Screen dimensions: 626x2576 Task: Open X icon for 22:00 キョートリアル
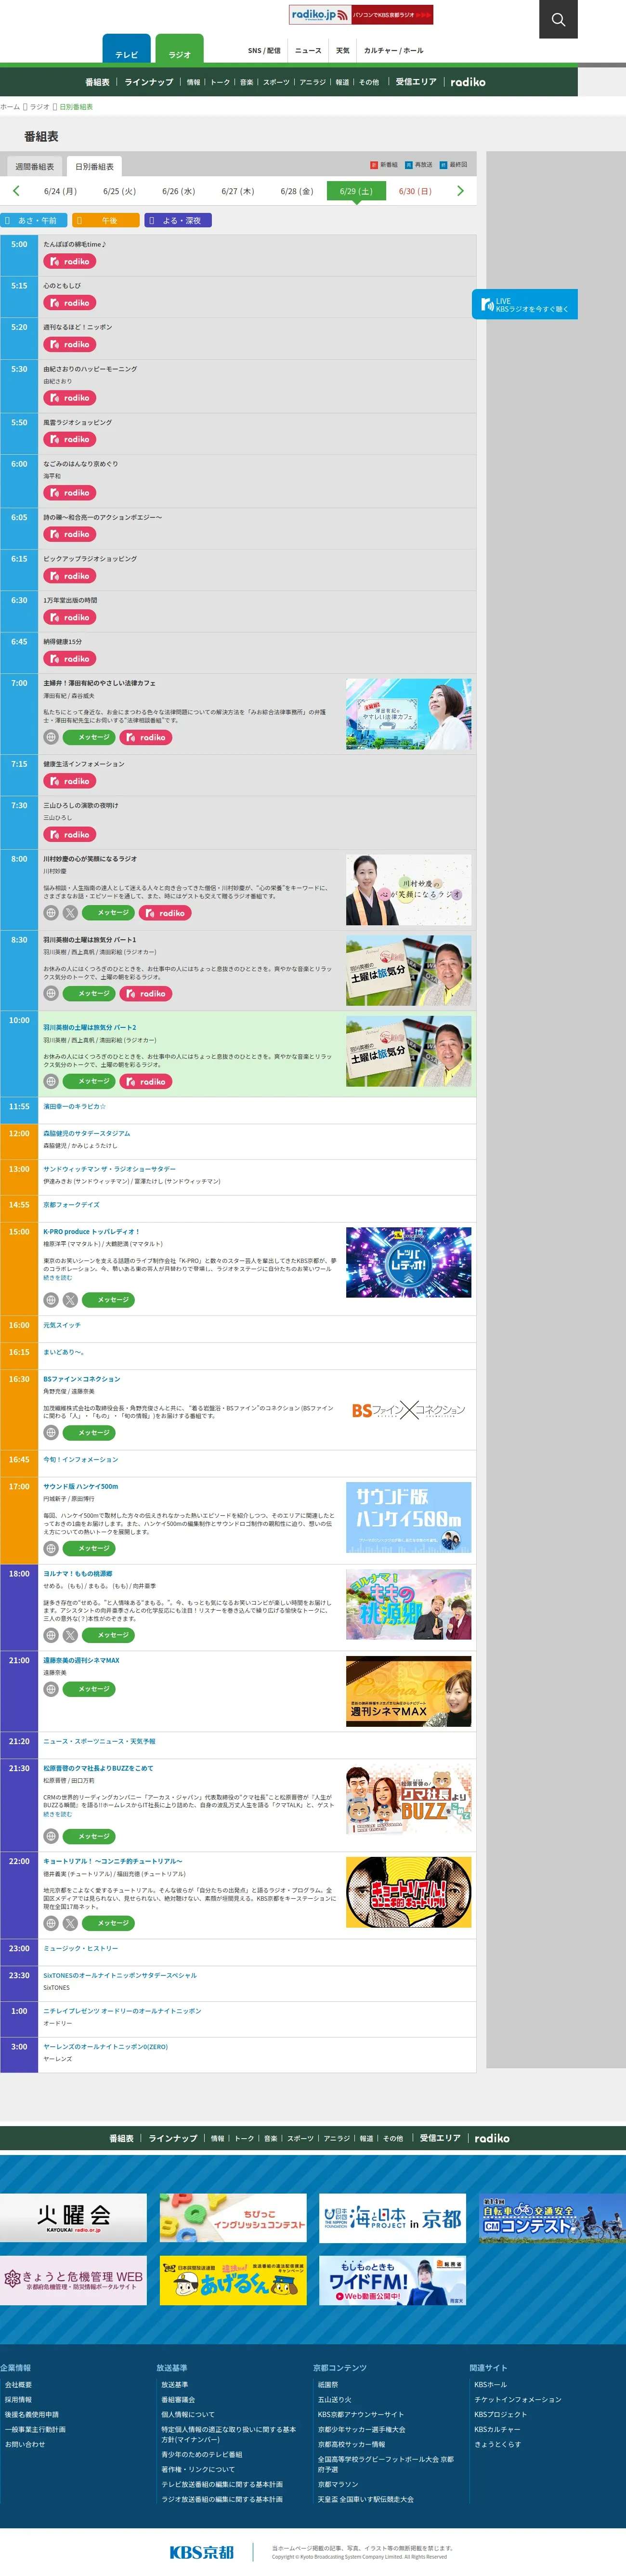(x=70, y=1923)
